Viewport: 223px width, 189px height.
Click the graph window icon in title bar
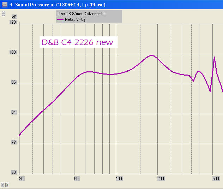point(5,5)
